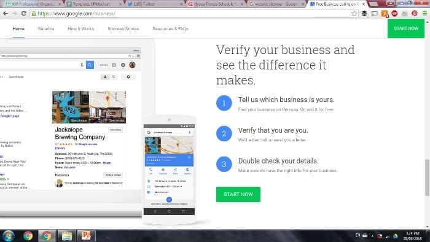Image resolution: width=430 pixels, height=242 pixels.
Task: Click the blue search button in laptop mockup
Action: (x=90, y=65)
